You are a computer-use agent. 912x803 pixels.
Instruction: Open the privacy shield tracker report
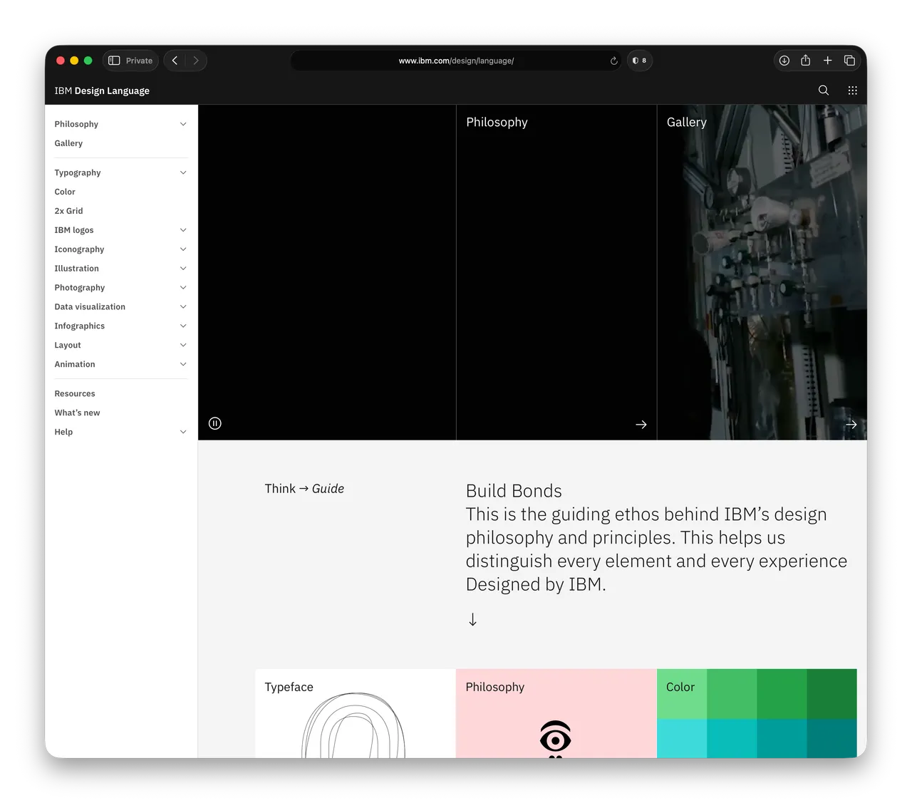coord(639,61)
